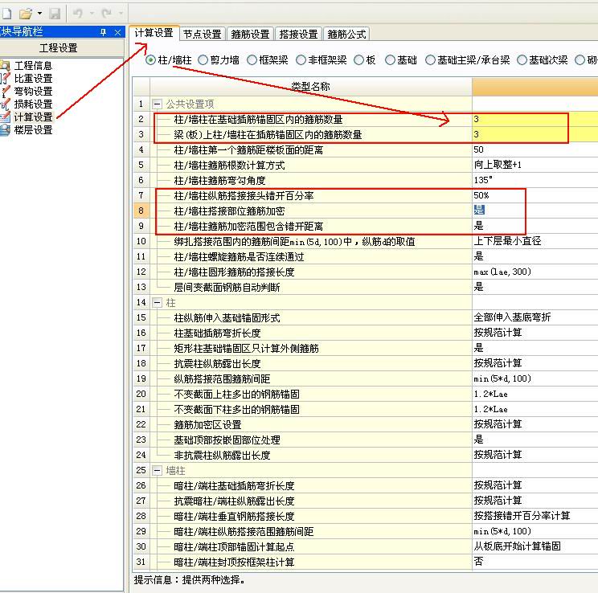The width and height of the screenshot is (598, 593).
Task: Open 损耗设置 in the navigation list
Action: [x=33, y=104]
